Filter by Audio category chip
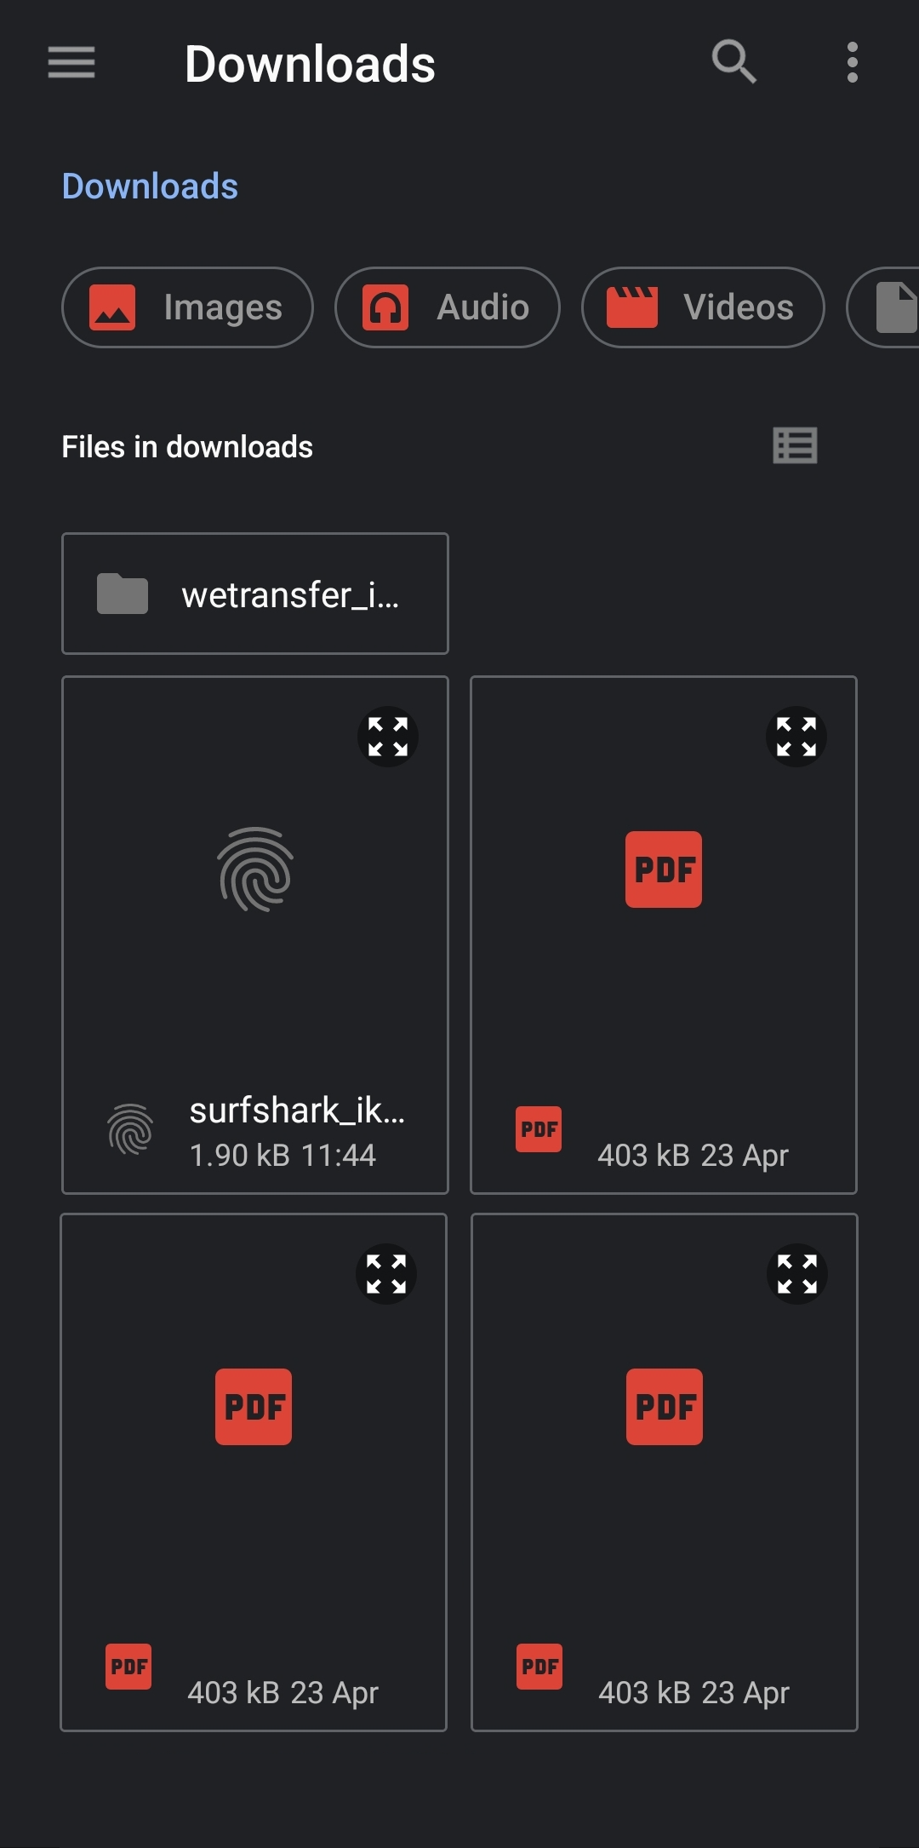 pyautogui.click(x=447, y=307)
